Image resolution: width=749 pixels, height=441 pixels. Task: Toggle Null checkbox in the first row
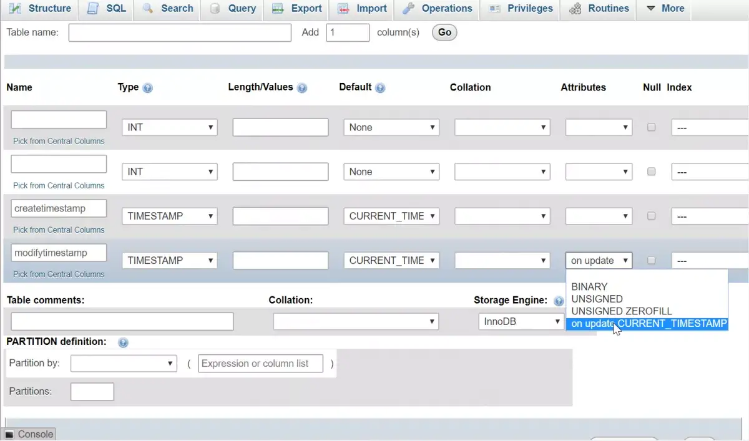tap(651, 127)
